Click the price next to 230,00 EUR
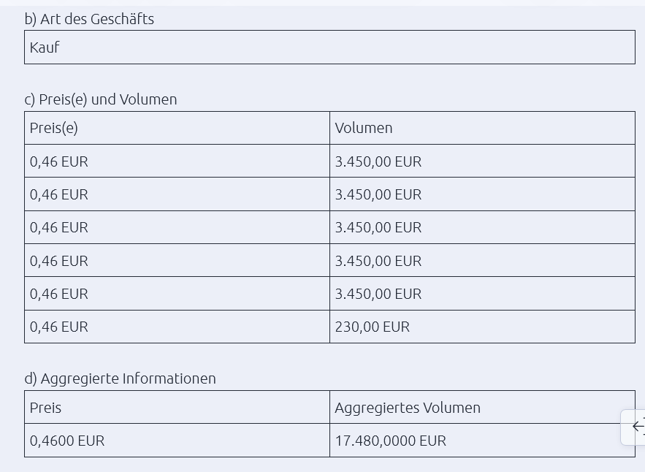Viewport: 645px width, 472px height. [59, 327]
